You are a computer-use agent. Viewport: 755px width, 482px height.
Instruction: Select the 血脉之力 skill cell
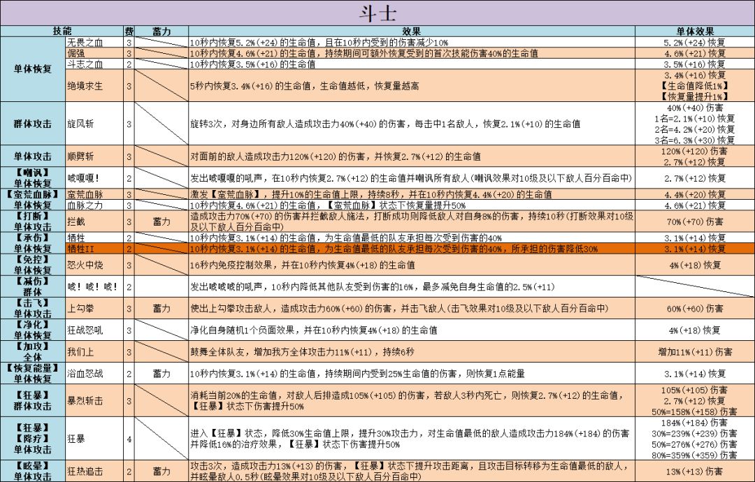click(x=94, y=205)
